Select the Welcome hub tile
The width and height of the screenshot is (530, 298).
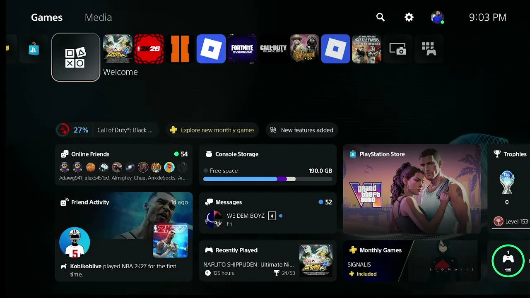[76, 58]
